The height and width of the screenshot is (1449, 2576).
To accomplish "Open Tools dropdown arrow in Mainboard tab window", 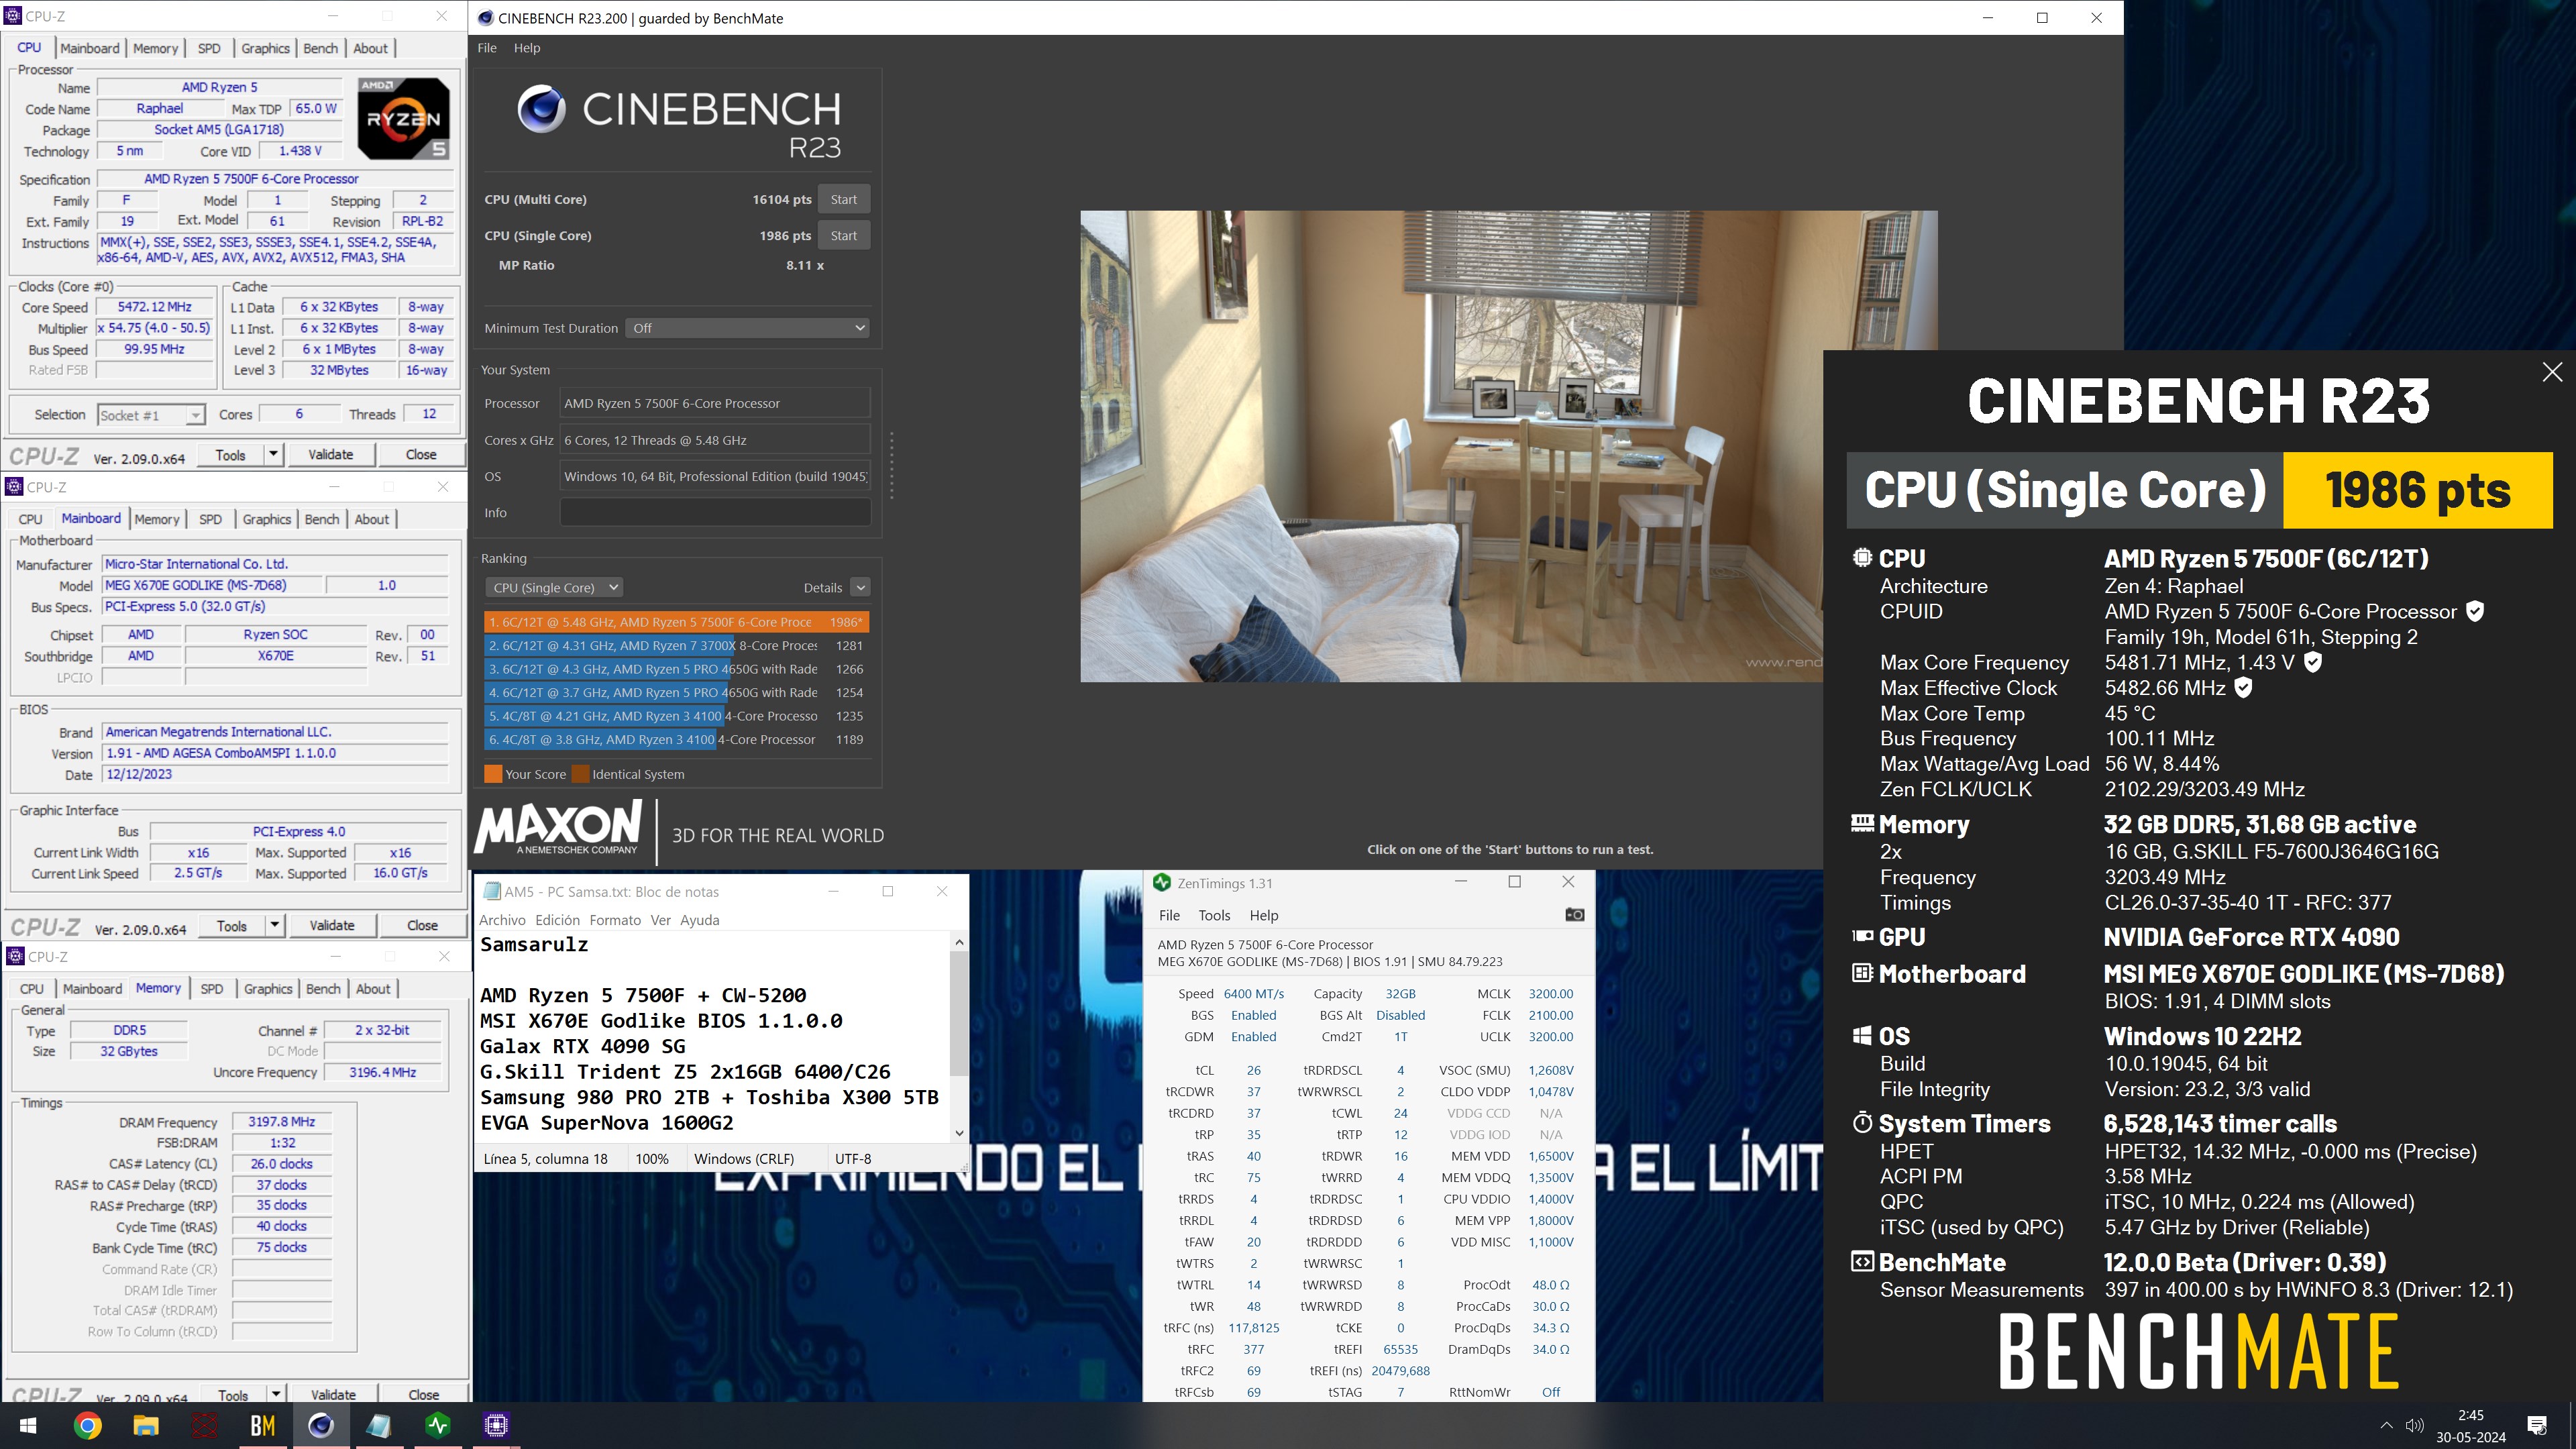I will click(274, 925).
